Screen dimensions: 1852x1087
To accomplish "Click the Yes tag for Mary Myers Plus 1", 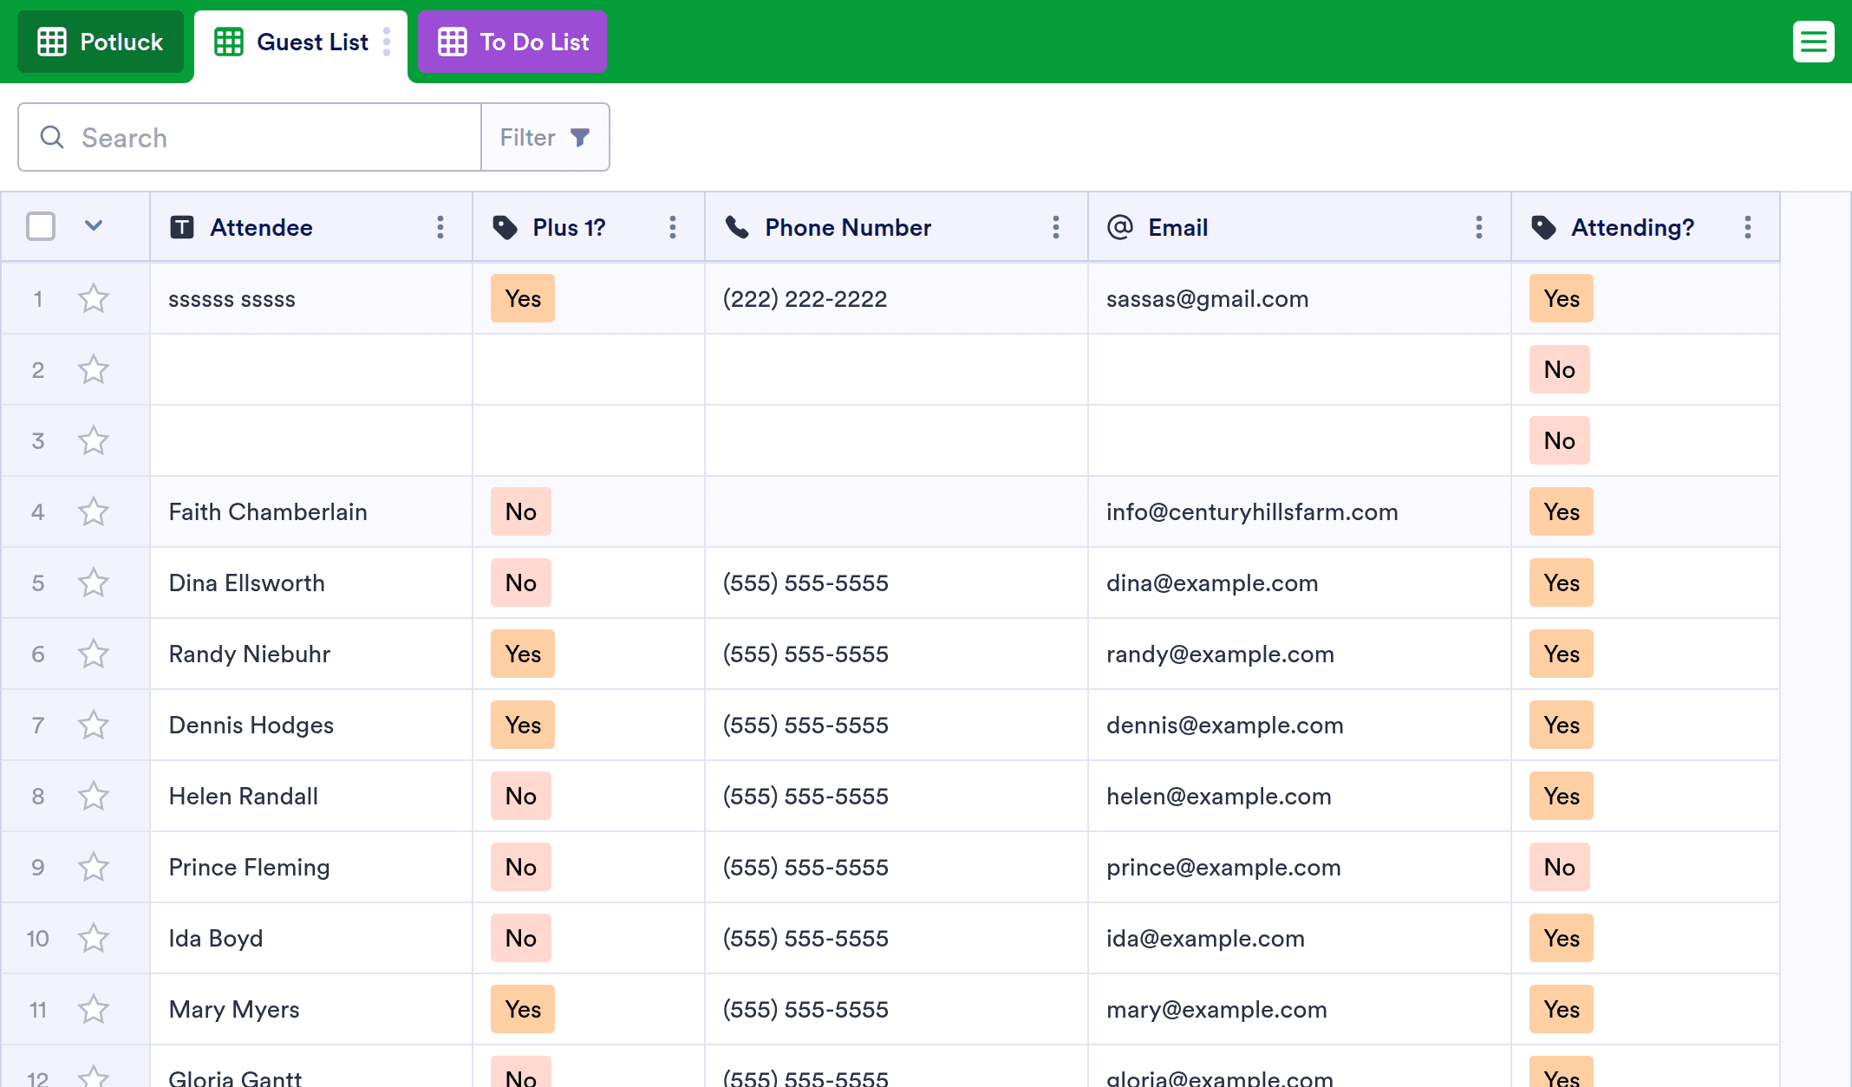I will (x=523, y=1009).
